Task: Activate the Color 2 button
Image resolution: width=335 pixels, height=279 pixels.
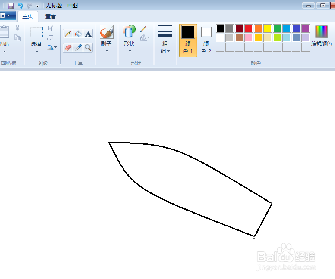Action: click(206, 40)
